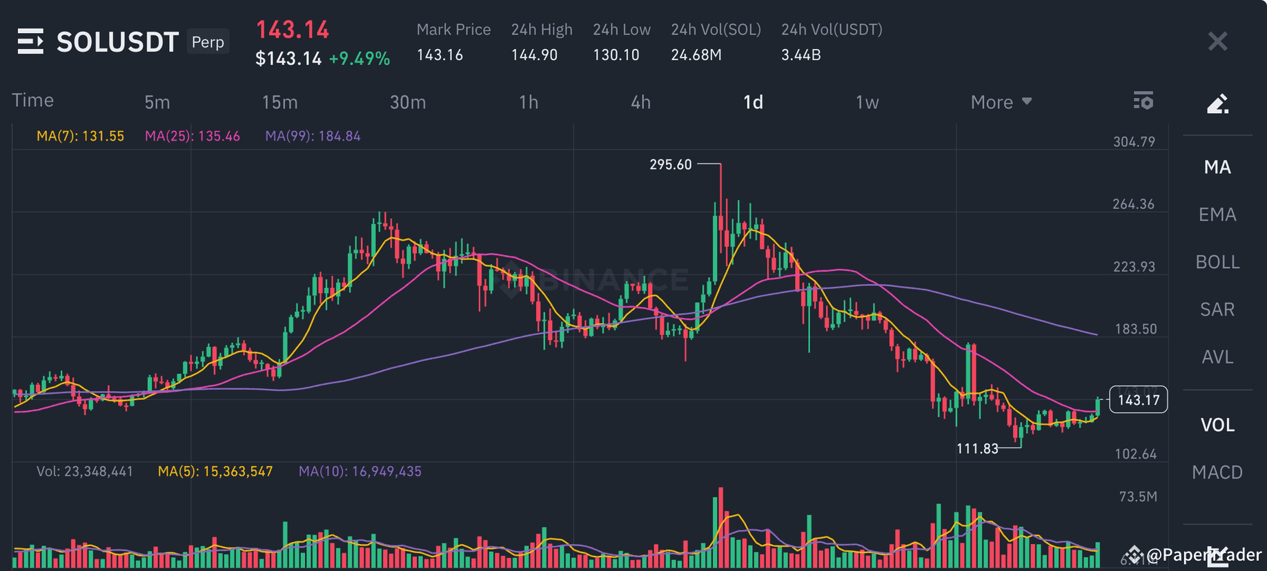Switch to the 4h timeframe

click(x=640, y=102)
